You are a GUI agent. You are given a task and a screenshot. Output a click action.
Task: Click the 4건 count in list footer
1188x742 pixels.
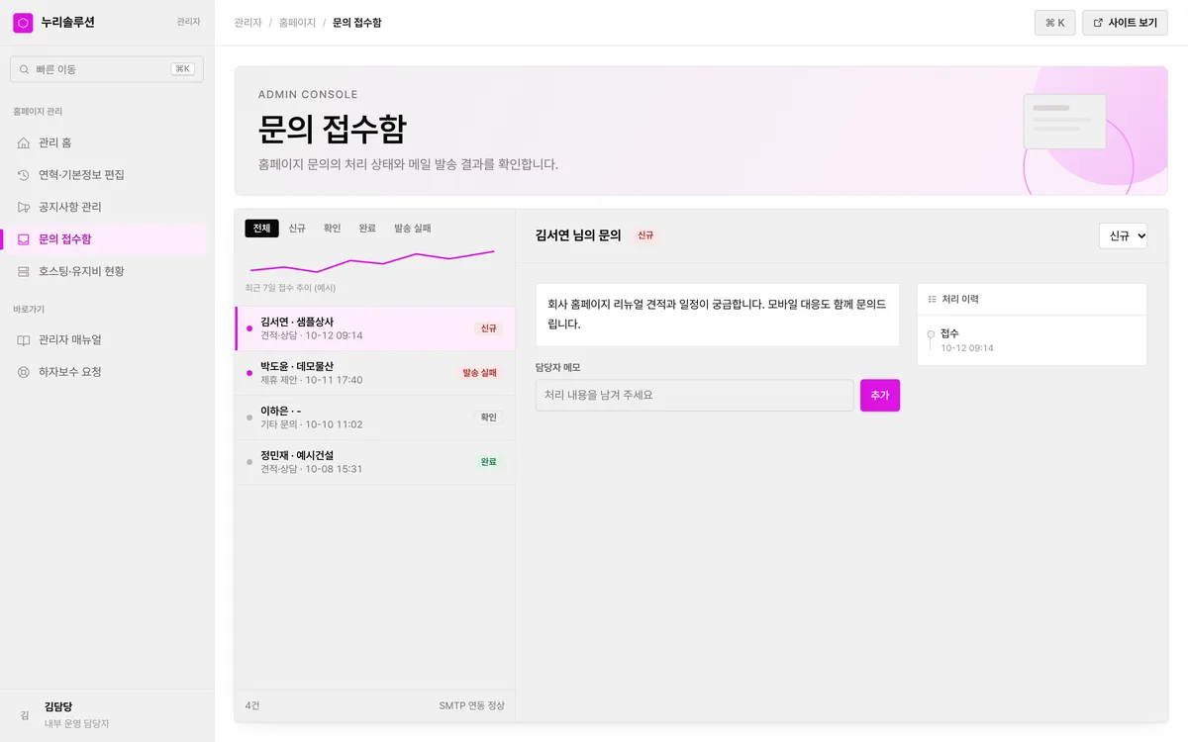(x=252, y=705)
